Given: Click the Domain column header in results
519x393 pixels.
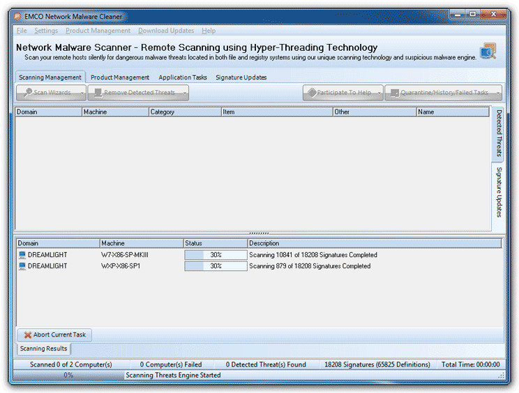Looking at the screenshot, I should [x=59, y=243].
